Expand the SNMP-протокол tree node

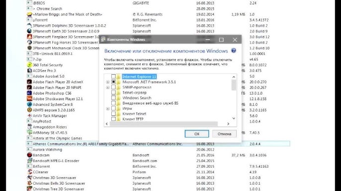[108, 87]
